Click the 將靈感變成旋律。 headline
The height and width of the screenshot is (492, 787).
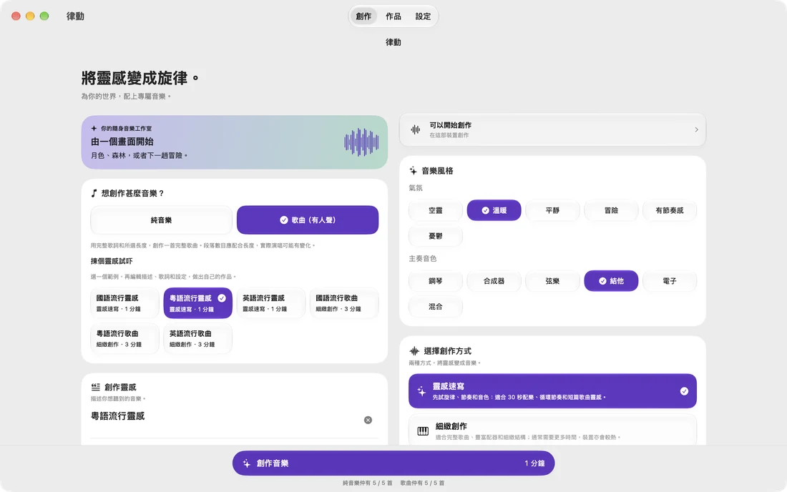click(x=140, y=78)
